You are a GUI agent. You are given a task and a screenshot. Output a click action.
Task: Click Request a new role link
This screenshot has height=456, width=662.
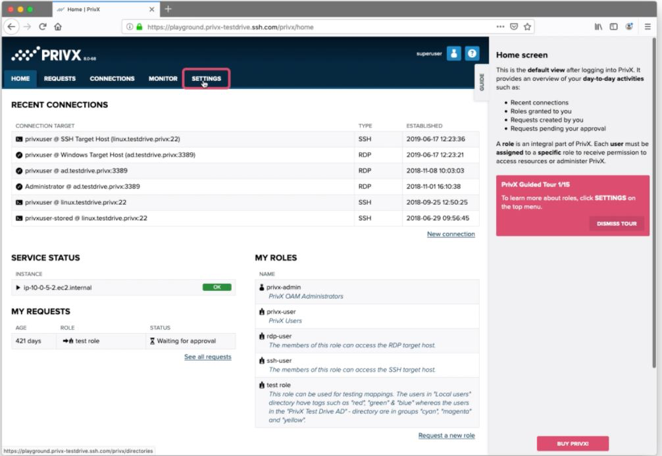pos(446,436)
